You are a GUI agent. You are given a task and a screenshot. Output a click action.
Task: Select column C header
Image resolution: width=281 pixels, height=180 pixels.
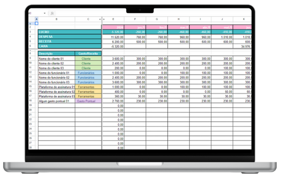pyautogui.click(x=88, y=19)
